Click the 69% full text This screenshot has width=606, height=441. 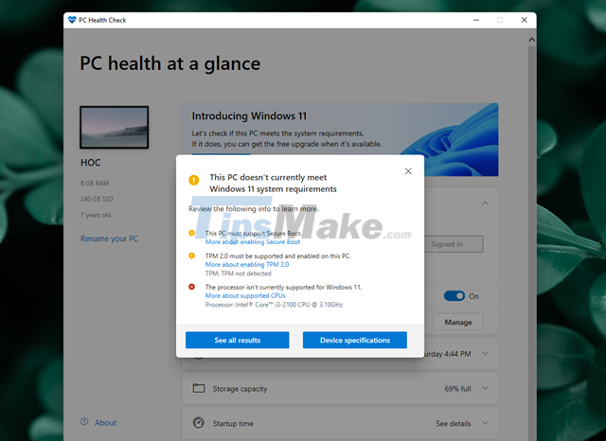click(457, 389)
